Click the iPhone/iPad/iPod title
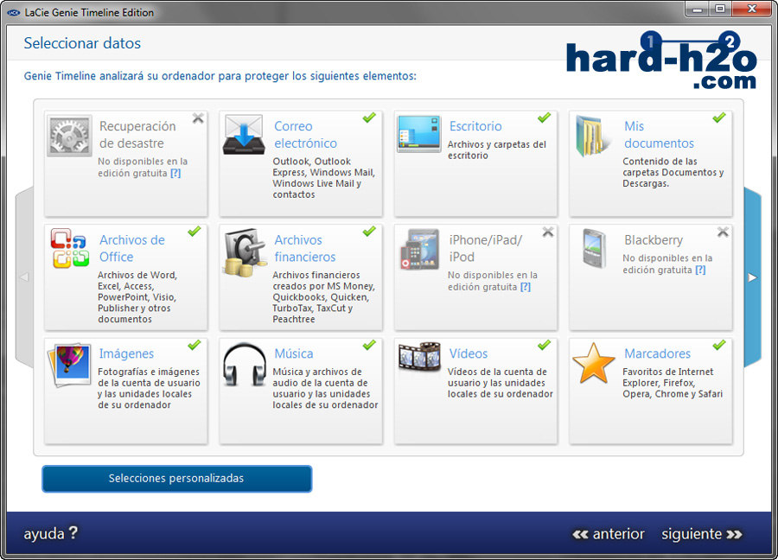The width and height of the screenshot is (778, 560). point(485,248)
